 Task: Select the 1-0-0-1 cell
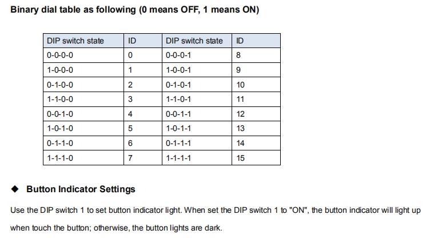[197, 70]
